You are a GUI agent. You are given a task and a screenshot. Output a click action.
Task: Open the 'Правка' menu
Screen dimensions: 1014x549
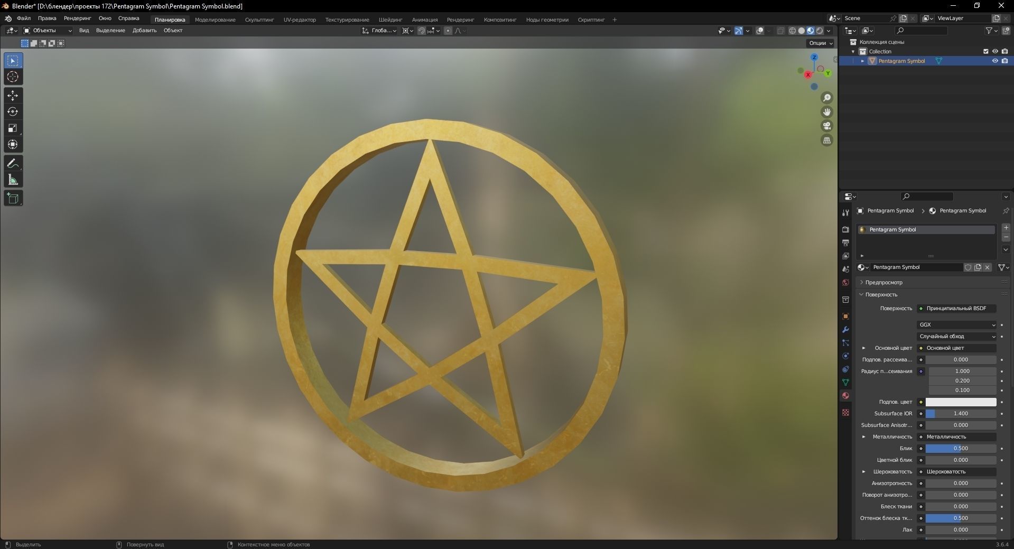coord(47,18)
